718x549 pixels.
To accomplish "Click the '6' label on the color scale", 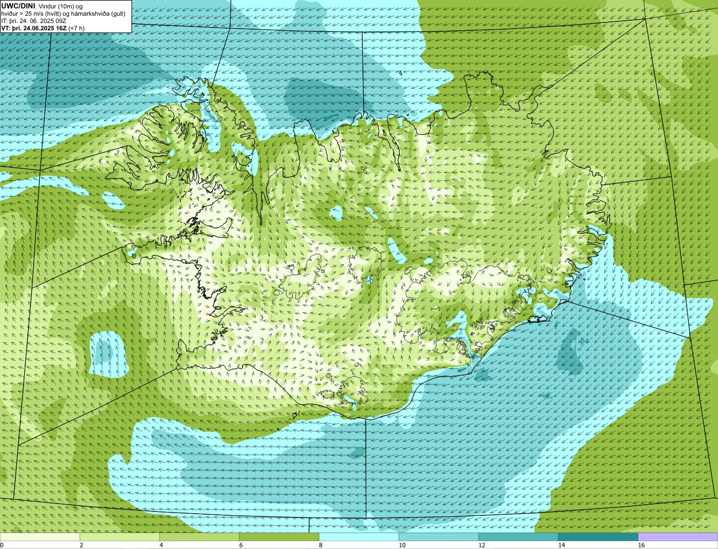I will (241, 545).
